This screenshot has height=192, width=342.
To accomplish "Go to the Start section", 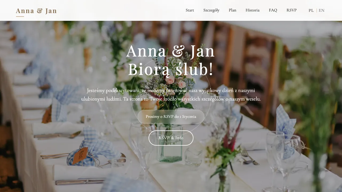I will [190, 10].
